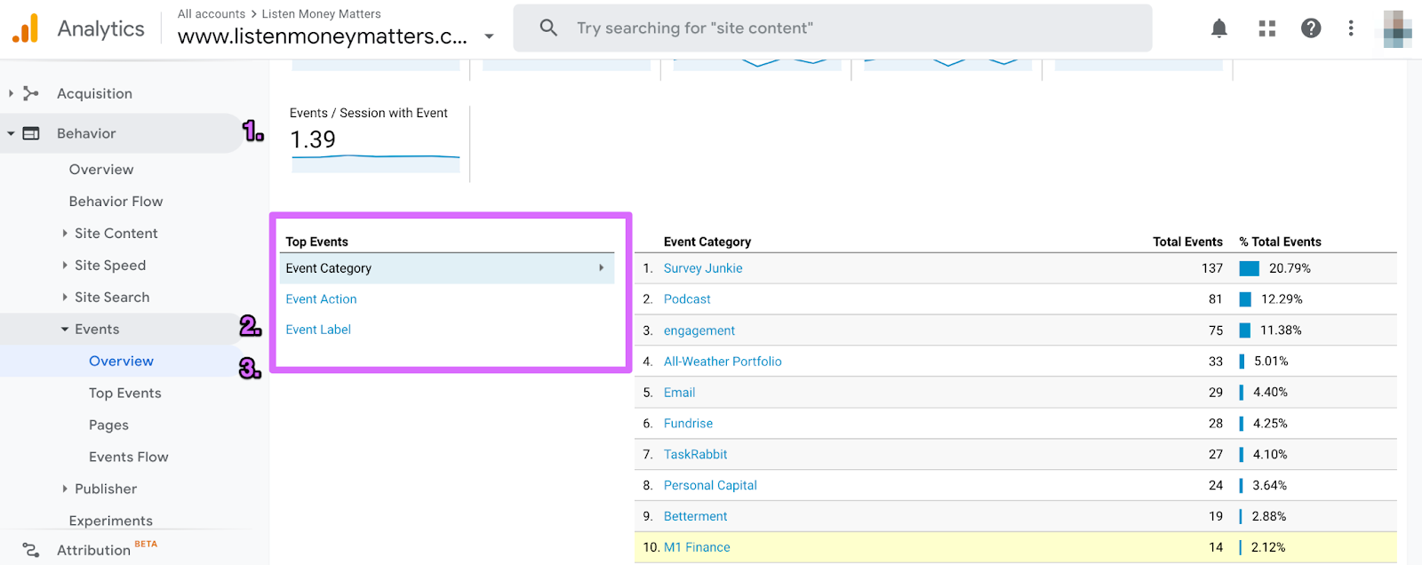Collapse the Events submenu arrow
The height and width of the screenshot is (565, 1422).
(65, 329)
